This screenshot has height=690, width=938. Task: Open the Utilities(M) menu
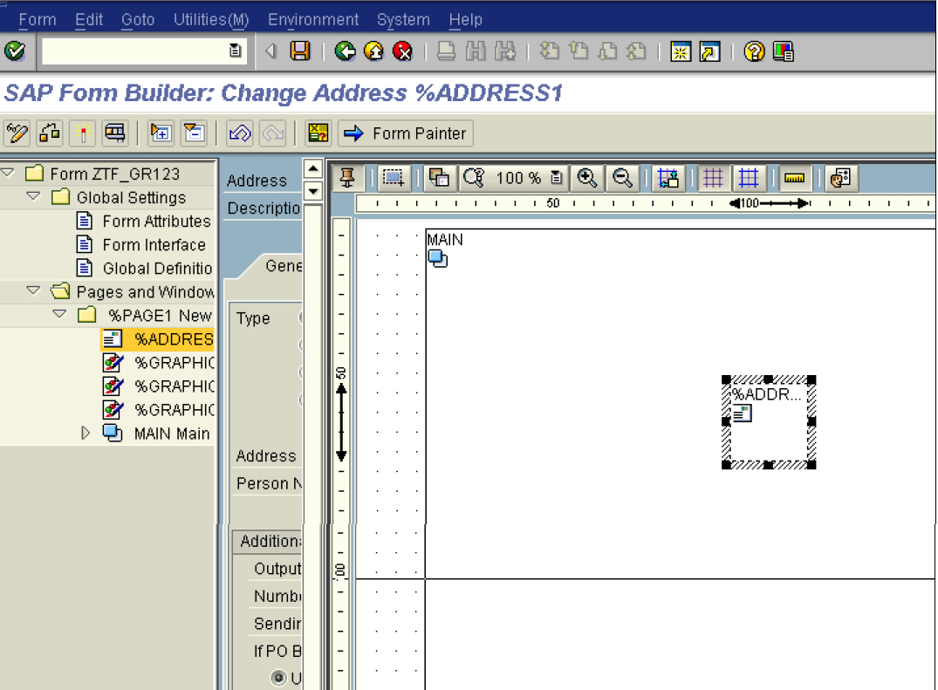[x=211, y=20]
